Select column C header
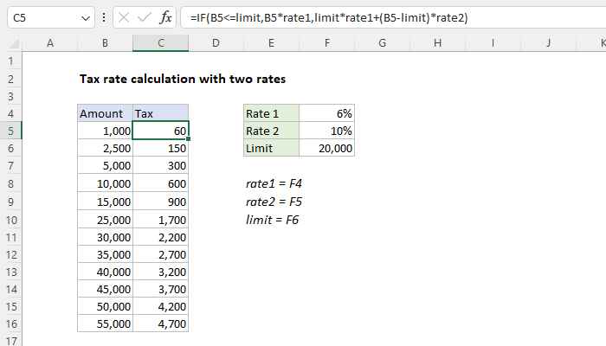The height and width of the screenshot is (346, 606). [161, 43]
